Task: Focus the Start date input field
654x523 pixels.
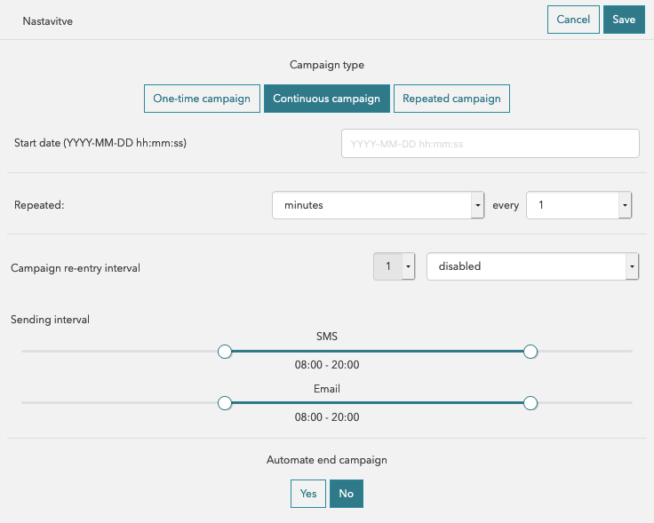Action: click(490, 143)
